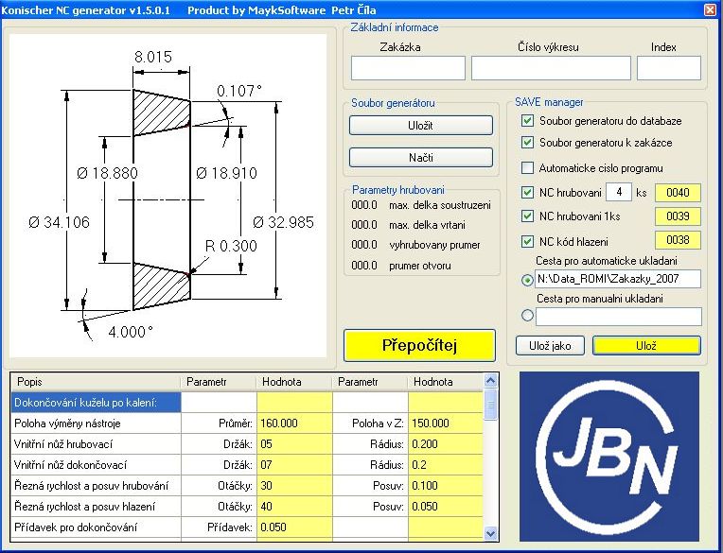Click the empty manual save path field
Image resolution: width=723 pixels, height=553 pixels.
618,317
